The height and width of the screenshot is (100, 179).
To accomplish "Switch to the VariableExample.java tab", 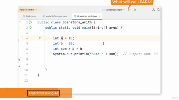I will [55, 16].
